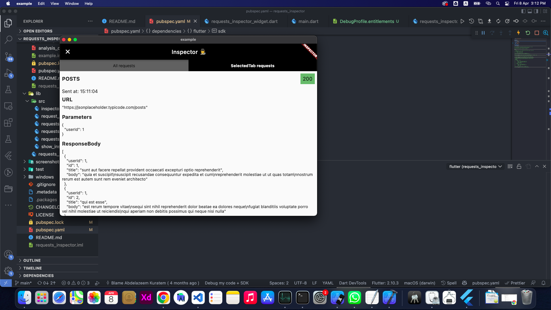The image size is (551, 310).
Task: Open the flutter debug console selector dropdown
Action: 475,166
